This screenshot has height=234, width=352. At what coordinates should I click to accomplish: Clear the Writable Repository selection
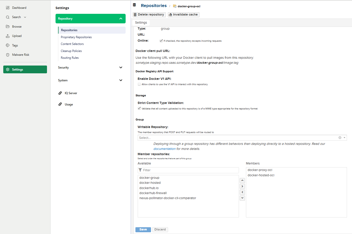340,138
